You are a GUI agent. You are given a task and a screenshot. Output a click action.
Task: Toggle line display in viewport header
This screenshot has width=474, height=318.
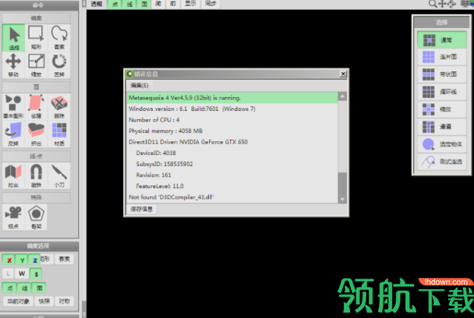[x=129, y=4]
